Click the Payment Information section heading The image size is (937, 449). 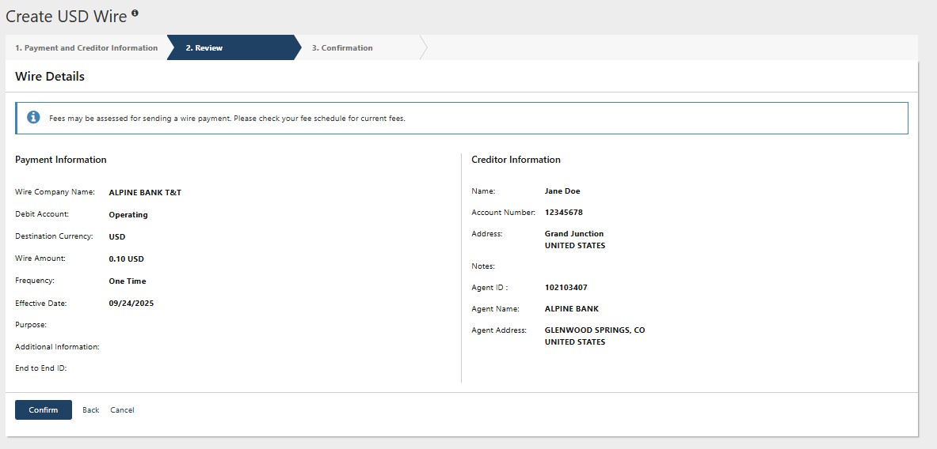click(61, 160)
